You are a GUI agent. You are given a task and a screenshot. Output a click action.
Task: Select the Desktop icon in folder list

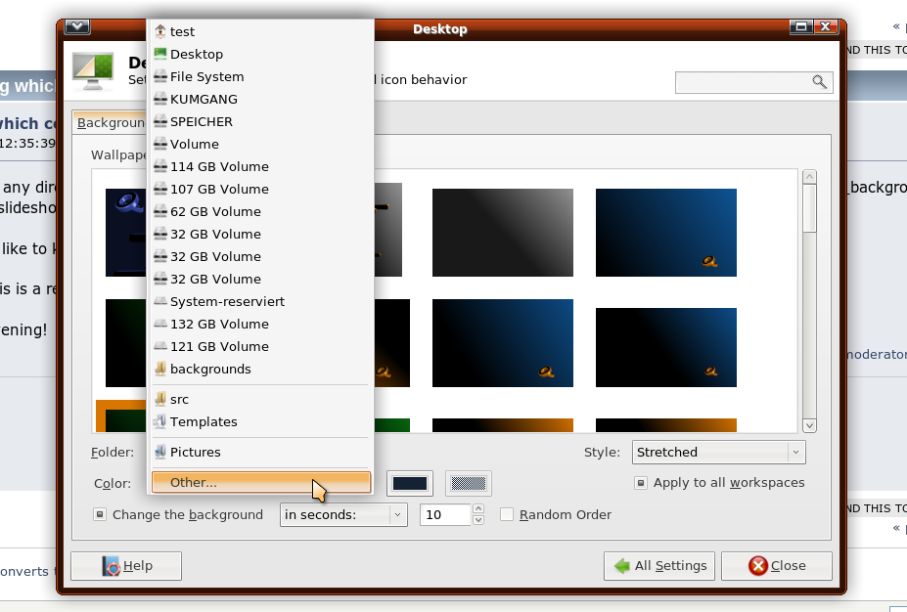point(160,54)
